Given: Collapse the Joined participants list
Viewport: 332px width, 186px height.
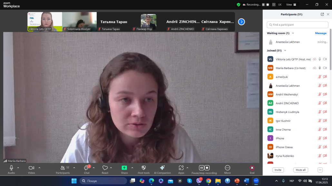Looking at the screenshot, I should coord(285,50).
